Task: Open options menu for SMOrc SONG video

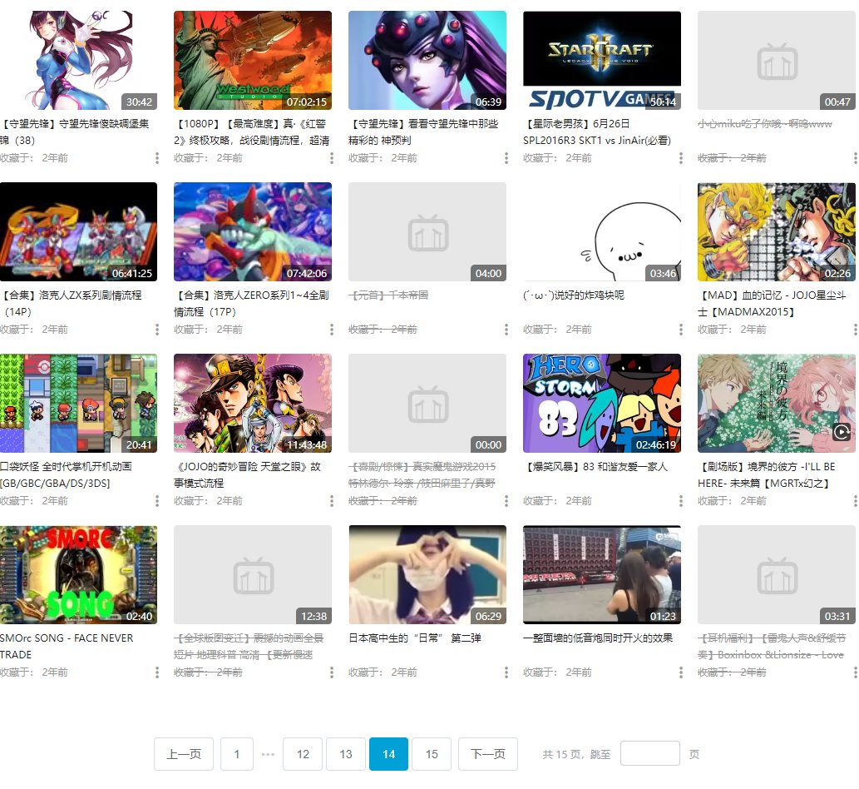Action: click(x=157, y=672)
